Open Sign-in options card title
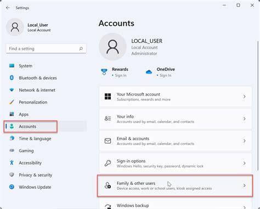This screenshot has height=209, width=260. coord(131,161)
